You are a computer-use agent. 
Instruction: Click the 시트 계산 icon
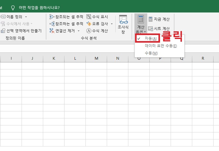coord(151,29)
